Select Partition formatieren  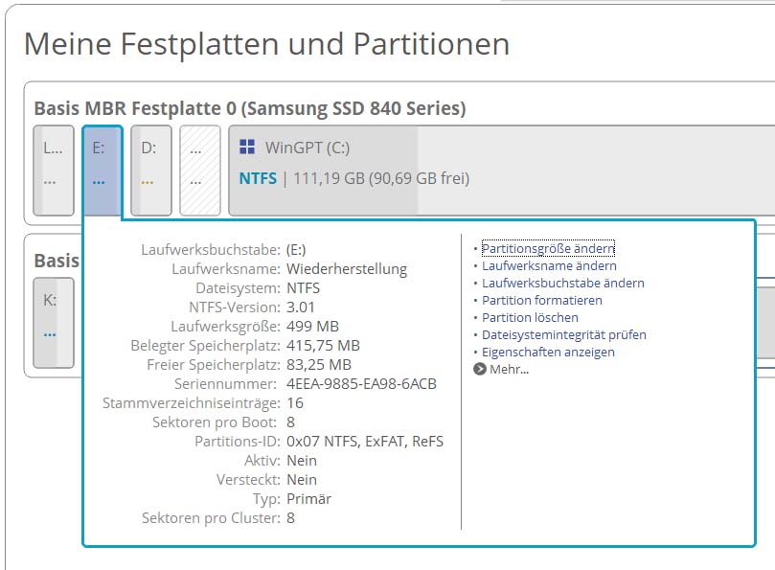pos(541,301)
